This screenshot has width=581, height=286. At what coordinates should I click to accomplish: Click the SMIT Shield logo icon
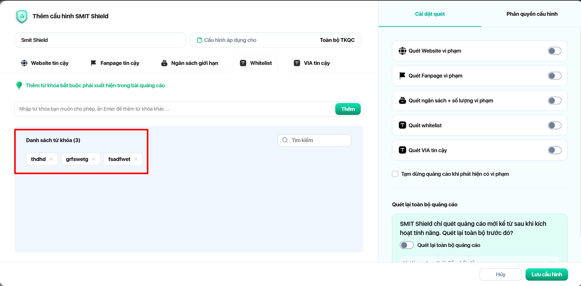coord(22,16)
